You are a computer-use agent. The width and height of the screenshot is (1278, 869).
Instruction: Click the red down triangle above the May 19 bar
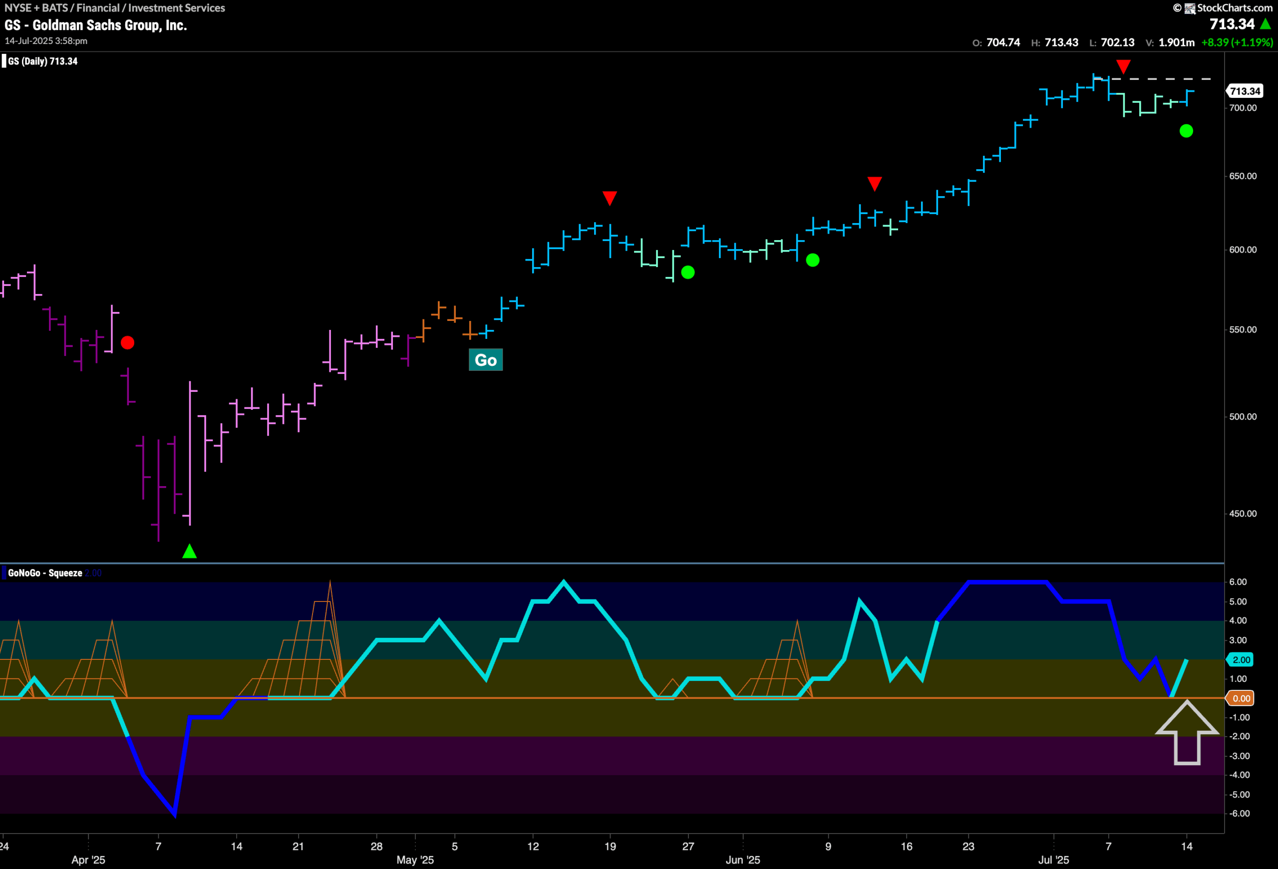[610, 198]
